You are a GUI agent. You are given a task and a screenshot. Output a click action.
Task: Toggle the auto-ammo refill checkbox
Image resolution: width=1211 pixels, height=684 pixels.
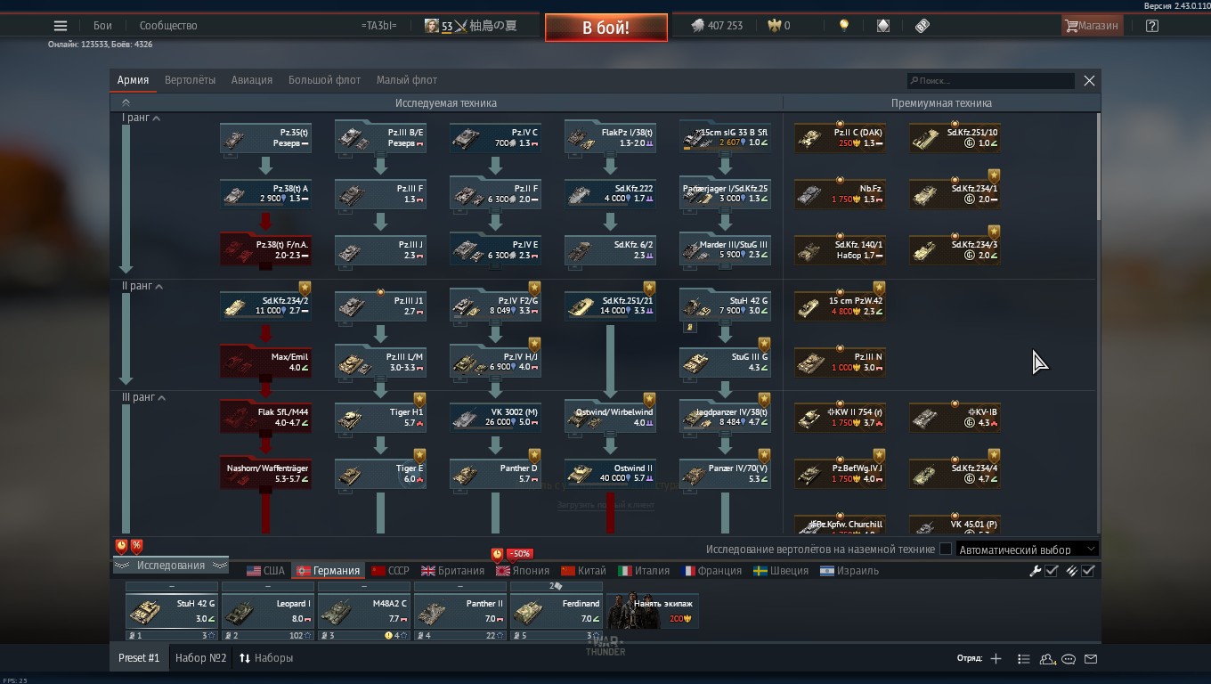pos(1088,571)
